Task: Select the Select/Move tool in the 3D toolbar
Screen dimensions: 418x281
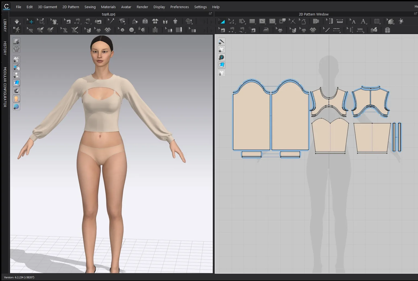Action: tap(30, 21)
